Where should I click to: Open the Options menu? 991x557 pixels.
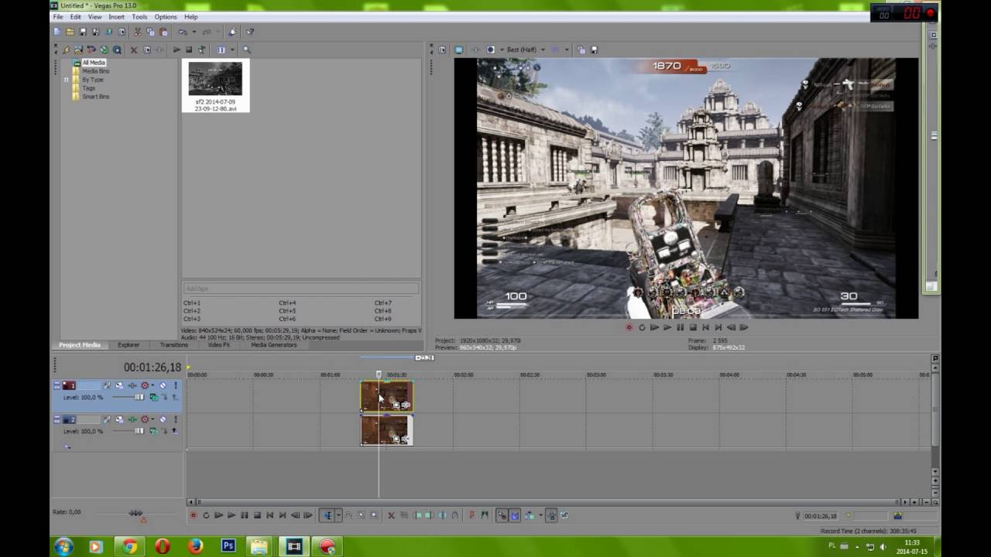[x=166, y=16]
